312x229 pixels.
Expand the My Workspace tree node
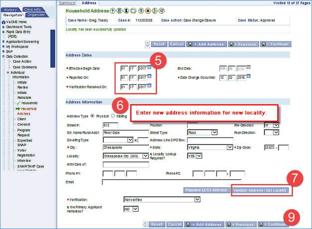[3, 47]
